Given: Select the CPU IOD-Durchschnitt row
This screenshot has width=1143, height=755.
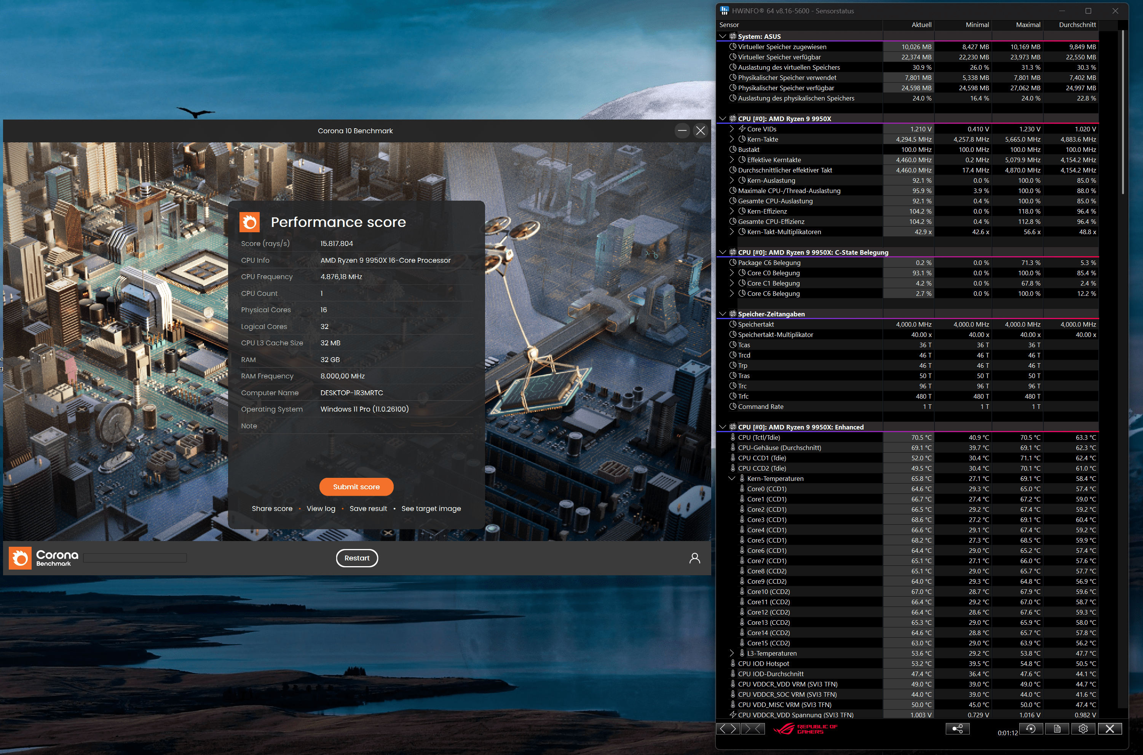Looking at the screenshot, I should pos(907,674).
